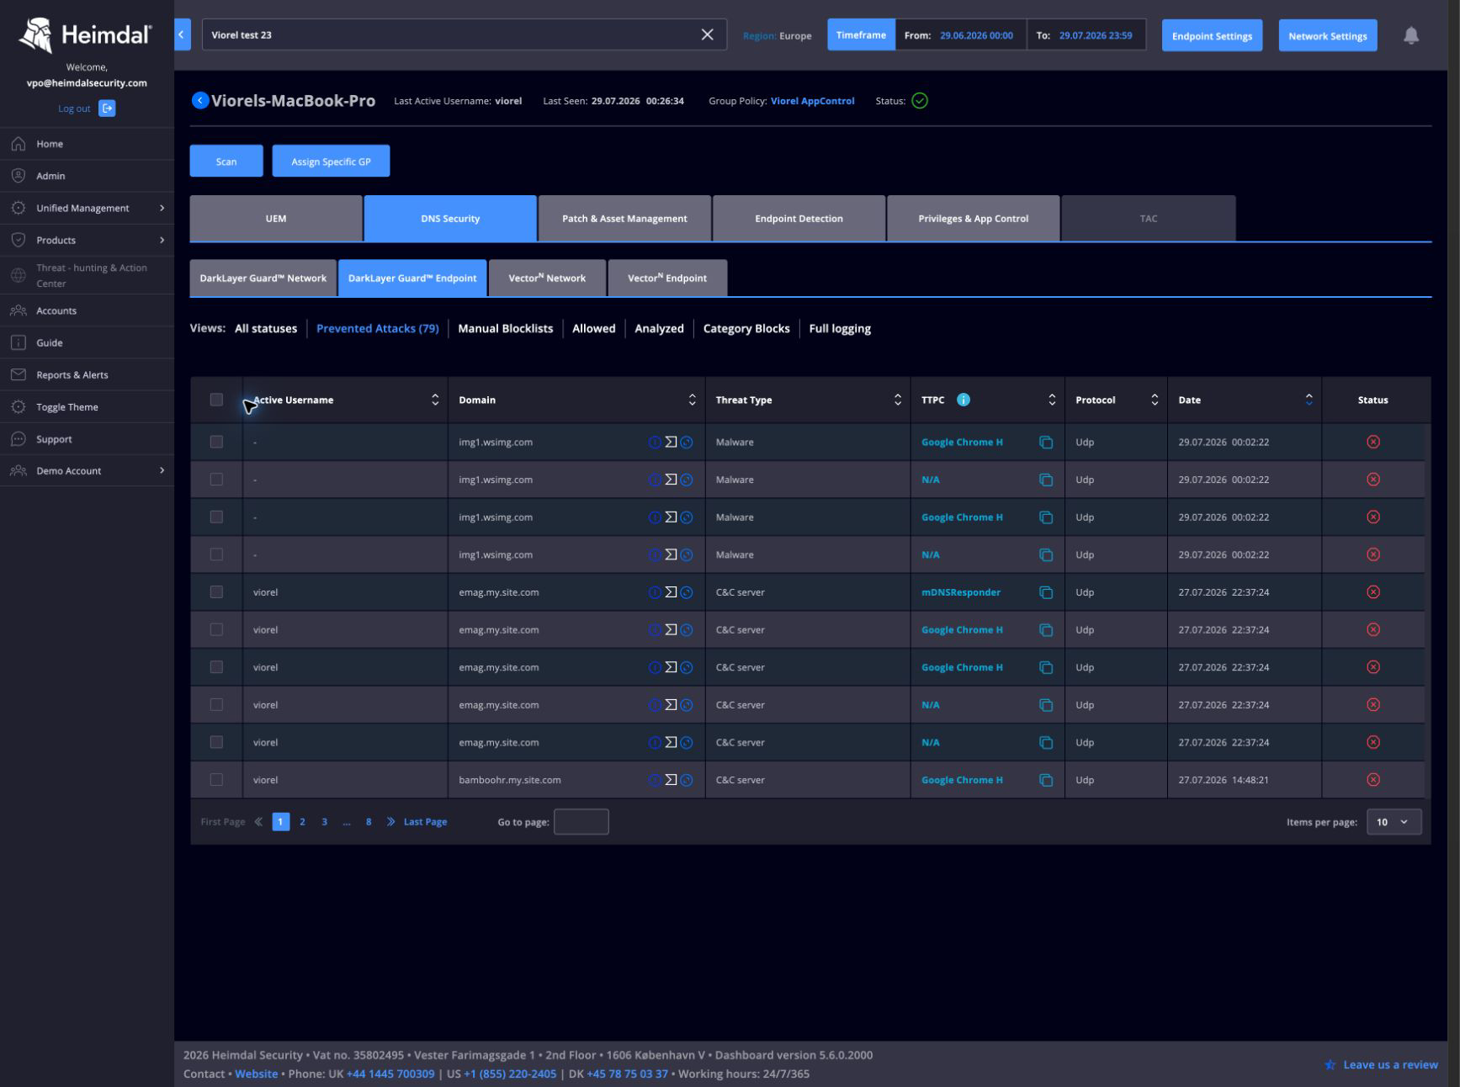Click Assign Specific GP button

[331, 162]
